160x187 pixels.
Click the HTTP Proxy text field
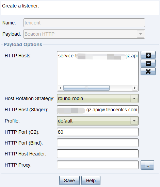(98, 165)
